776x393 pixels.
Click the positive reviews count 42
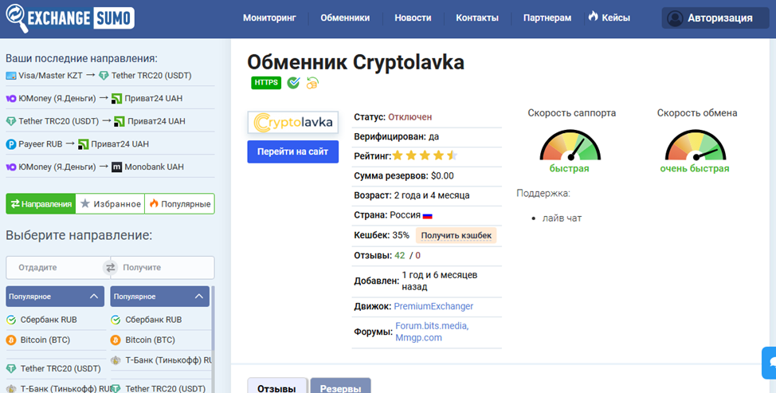click(x=400, y=255)
